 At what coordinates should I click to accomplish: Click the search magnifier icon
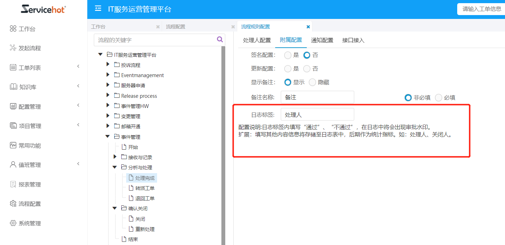pos(220,40)
